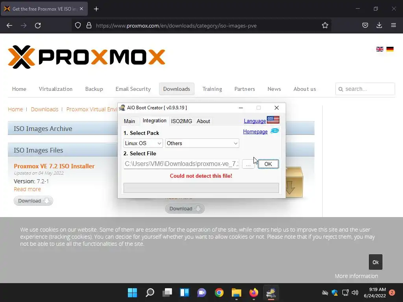Open Widgets from taskbar
This screenshot has height=302, width=403.
pos(185,293)
